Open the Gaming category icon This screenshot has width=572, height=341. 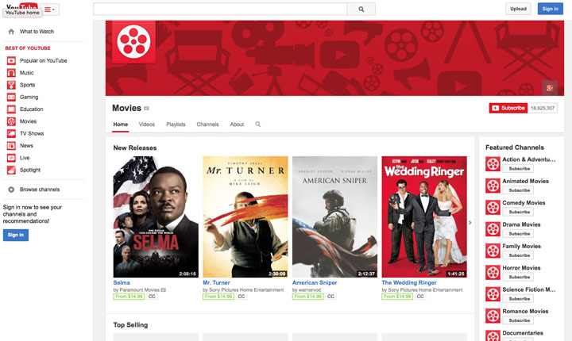[11, 97]
